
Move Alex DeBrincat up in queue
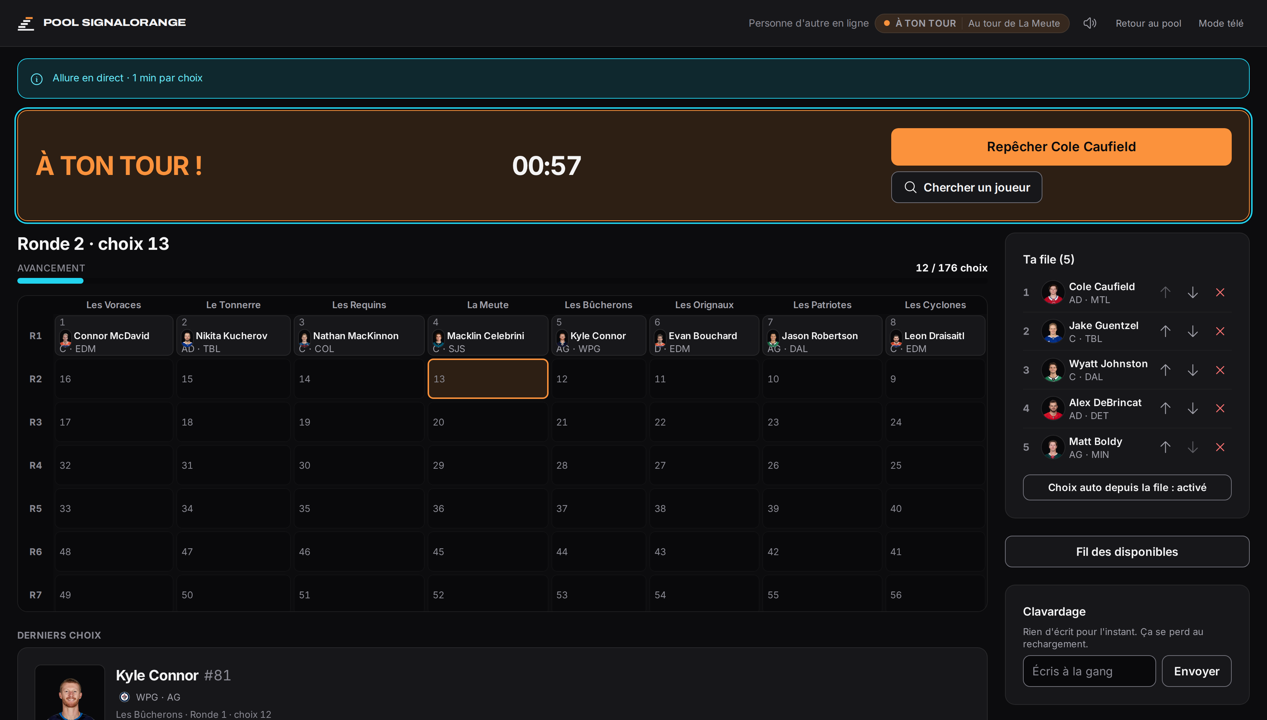click(1165, 409)
